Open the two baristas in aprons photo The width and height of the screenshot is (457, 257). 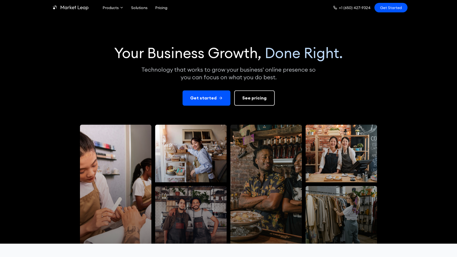tap(191, 215)
